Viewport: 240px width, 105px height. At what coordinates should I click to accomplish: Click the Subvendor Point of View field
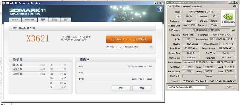(x=222, y=35)
